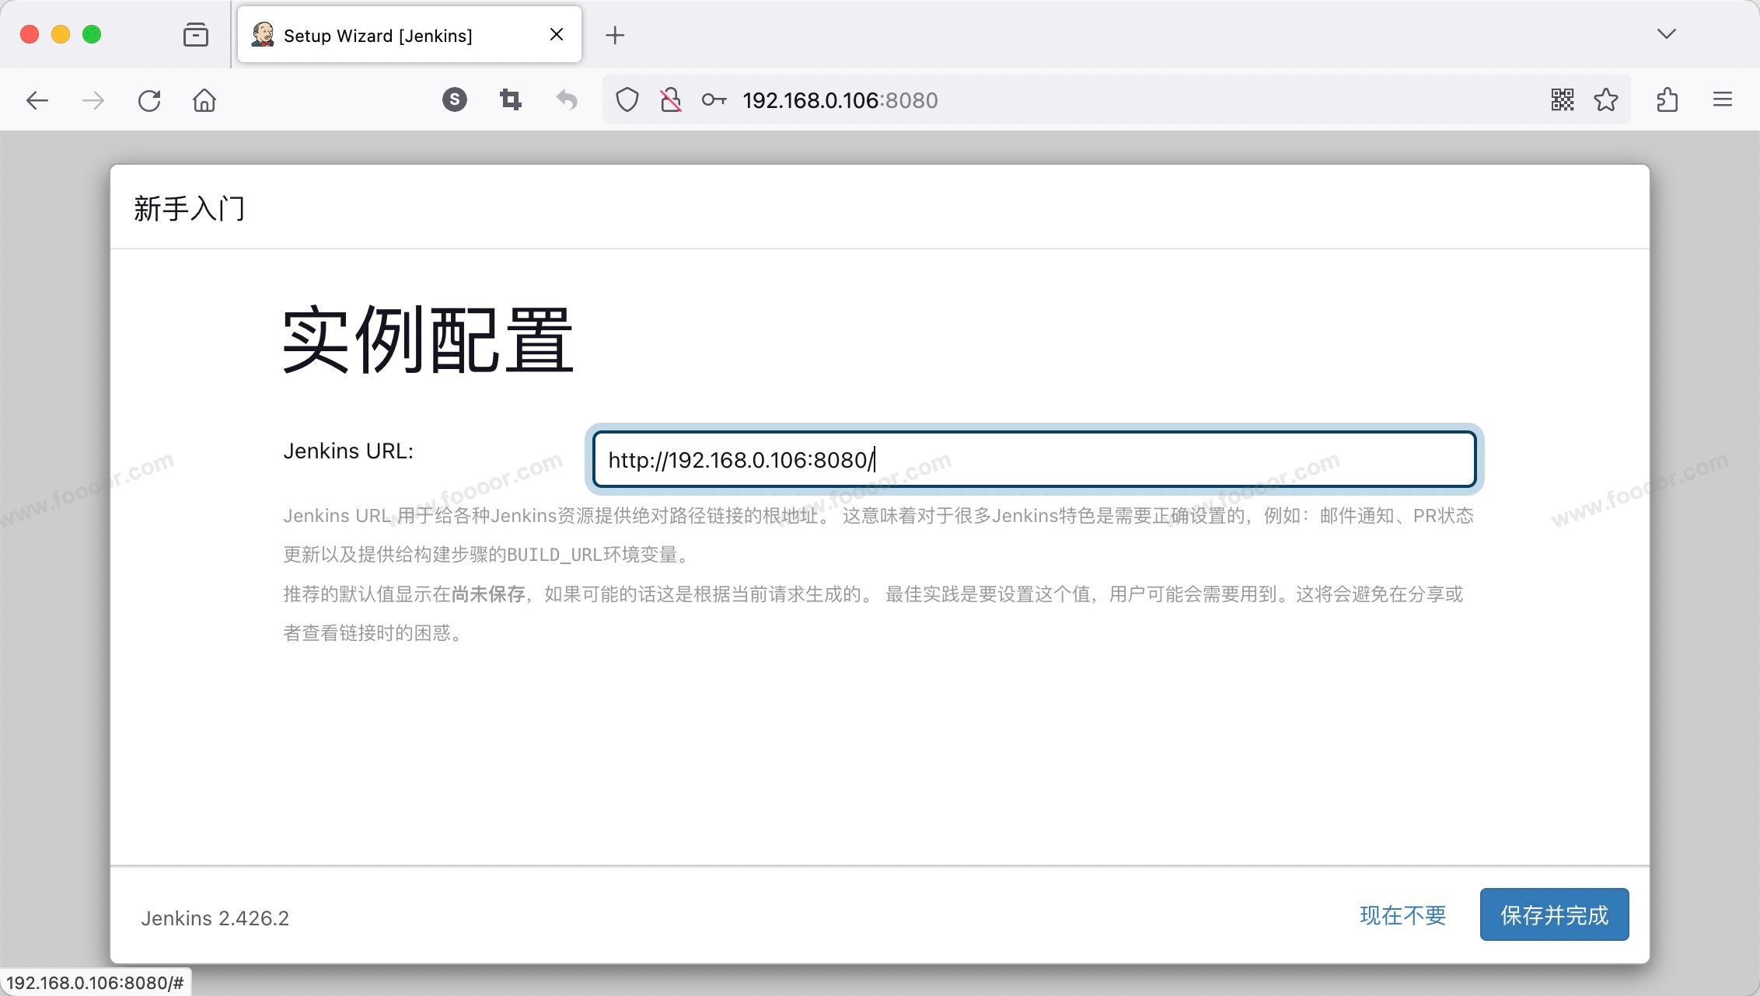Viewport: 1760px width, 996px height.
Task: Click the browser back arrow
Action: (37, 100)
